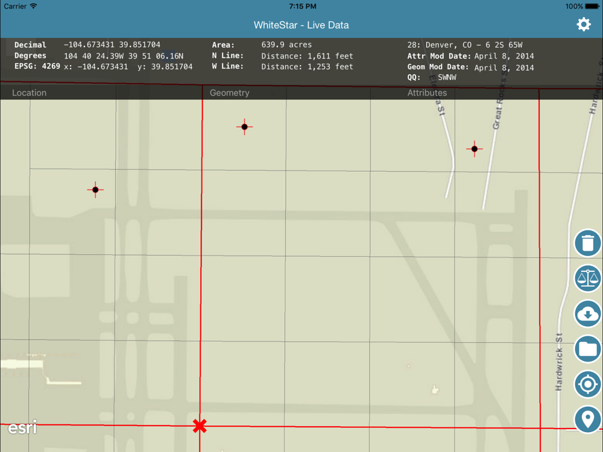Tap the locate-me target button
Screen dimensions: 603x452
point(587,384)
